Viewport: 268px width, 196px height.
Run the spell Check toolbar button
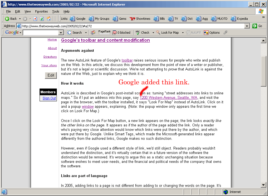point(142,33)
